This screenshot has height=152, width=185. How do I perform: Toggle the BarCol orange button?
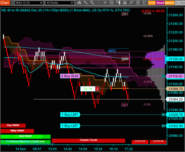pyautogui.click(x=169, y=3)
